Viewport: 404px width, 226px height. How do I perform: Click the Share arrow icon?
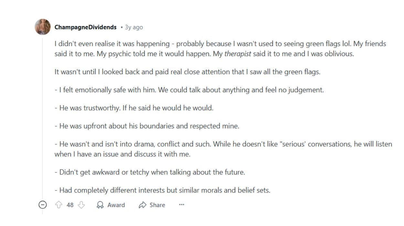142,205
